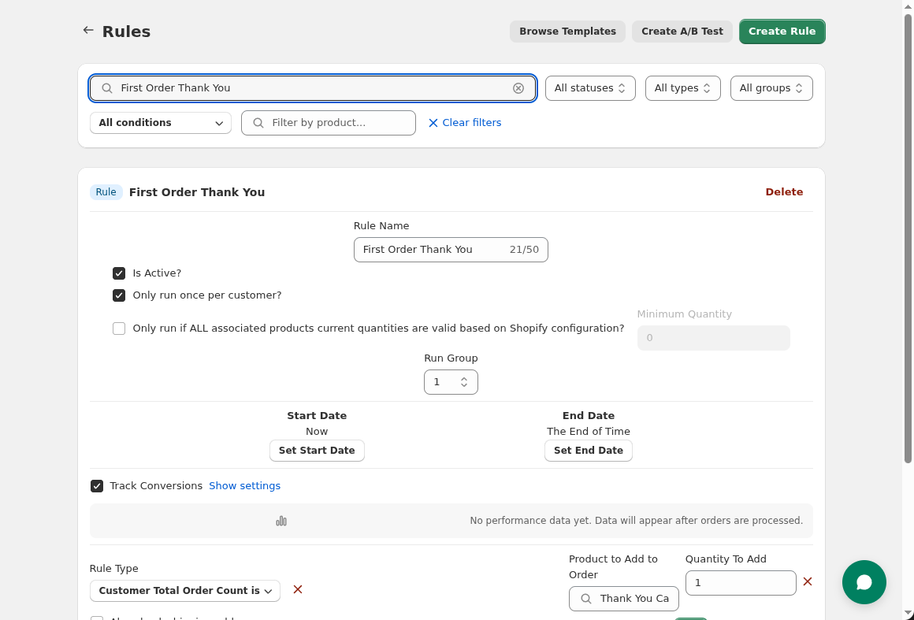Click Set End Date button
The image size is (914, 620).
(x=588, y=451)
